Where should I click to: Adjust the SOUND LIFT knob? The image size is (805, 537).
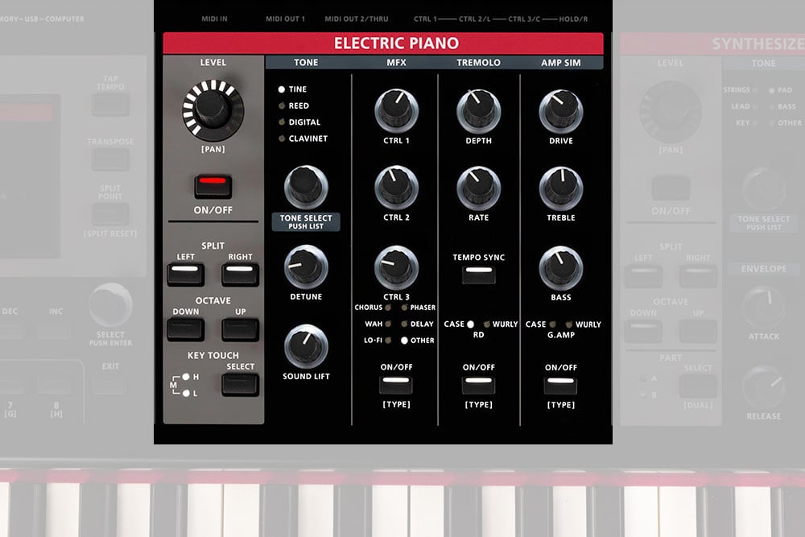[x=307, y=345]
